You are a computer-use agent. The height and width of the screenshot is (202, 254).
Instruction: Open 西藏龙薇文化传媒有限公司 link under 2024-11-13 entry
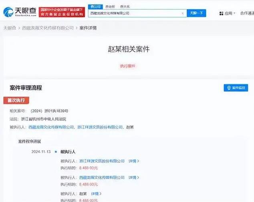102,178
